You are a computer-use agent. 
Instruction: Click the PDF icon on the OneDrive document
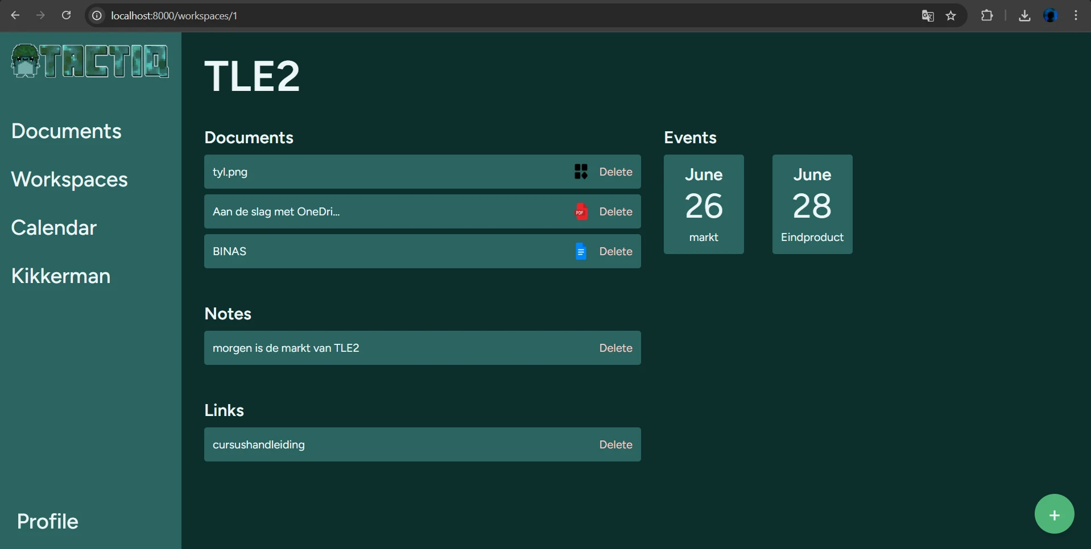(580, 211)
